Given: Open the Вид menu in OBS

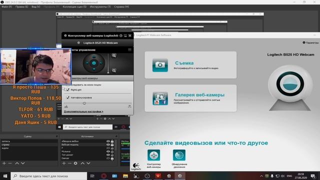Looking at the screenshot, I should point(35,6).
